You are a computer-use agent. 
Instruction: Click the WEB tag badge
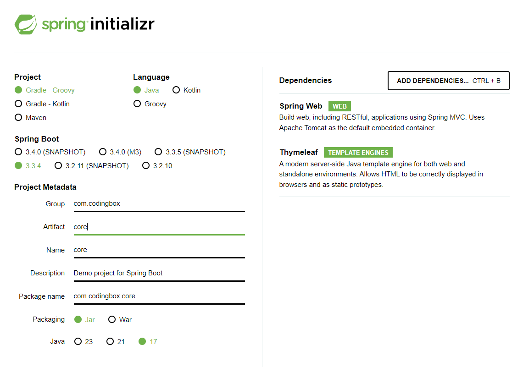[339, 106]
